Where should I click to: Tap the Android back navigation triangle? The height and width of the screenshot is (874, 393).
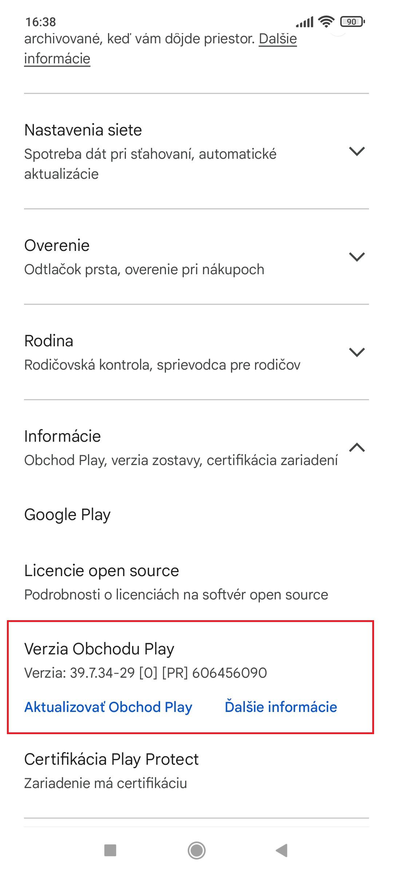pos(282,851)
